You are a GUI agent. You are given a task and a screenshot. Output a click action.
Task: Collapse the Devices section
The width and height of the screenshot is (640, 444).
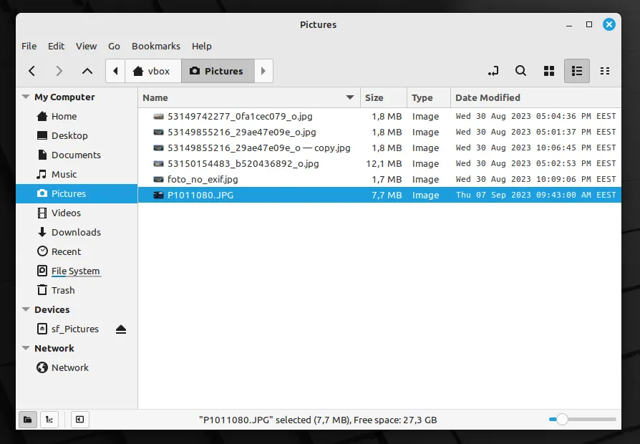26,309
